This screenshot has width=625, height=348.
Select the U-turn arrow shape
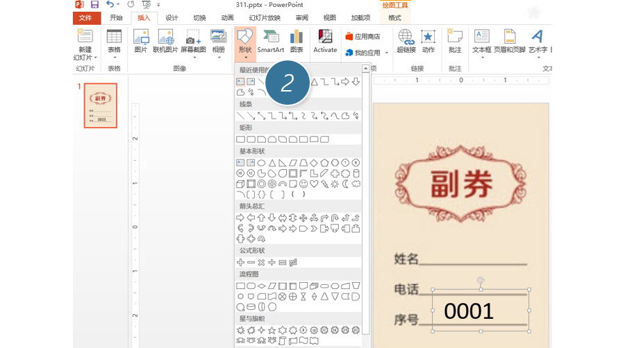coord(335,218)
